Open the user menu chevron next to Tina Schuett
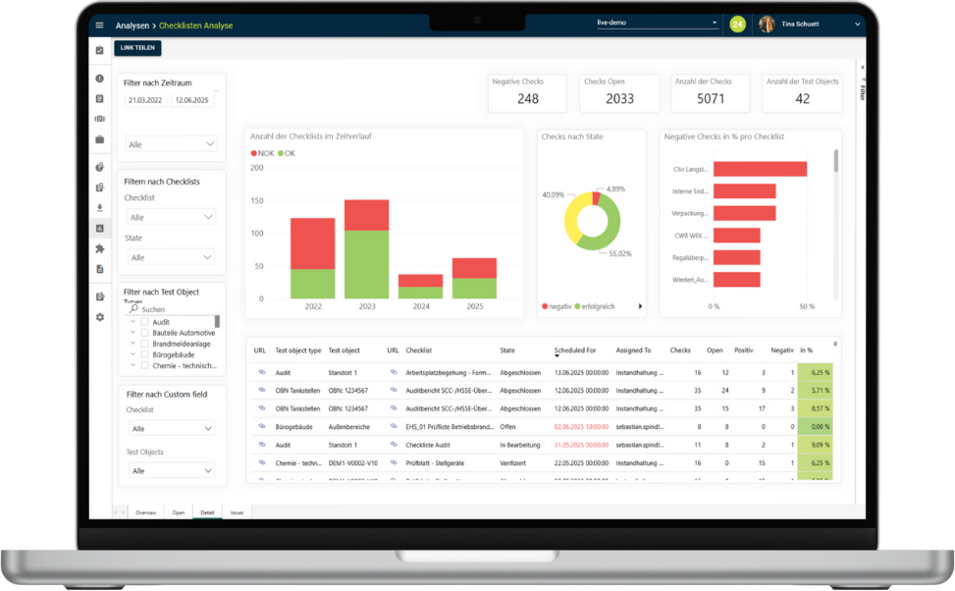The image size is (955, 591). point(857,25)
